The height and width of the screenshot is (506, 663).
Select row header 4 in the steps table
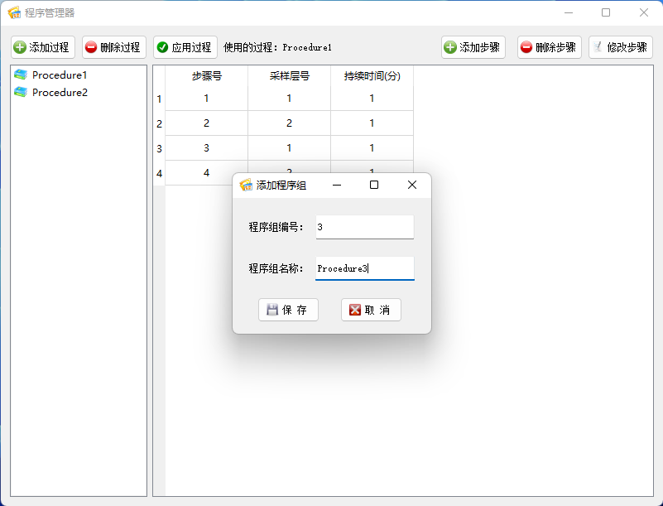click(x=159, y=173)
